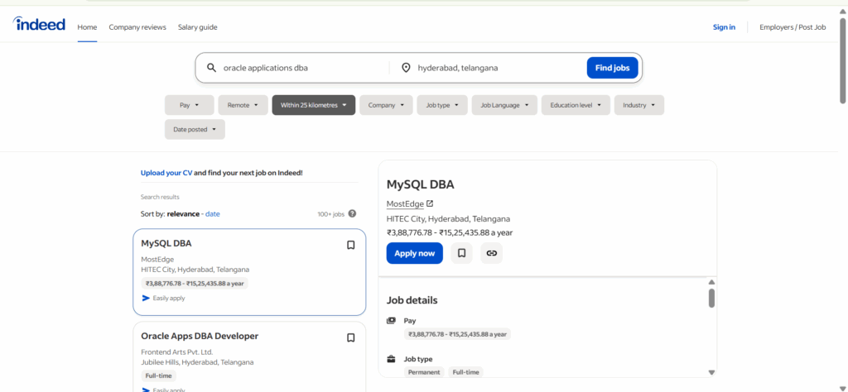Viewport: 848px width, 392px height.
Task: Open the Education level filter
Action: [576, 105]
